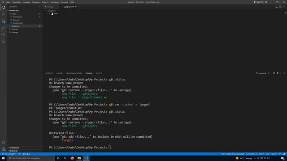Viewport: 287px width, 161px height.
Task: Open the Bearbeiten menu
Action: pos(17,2)
